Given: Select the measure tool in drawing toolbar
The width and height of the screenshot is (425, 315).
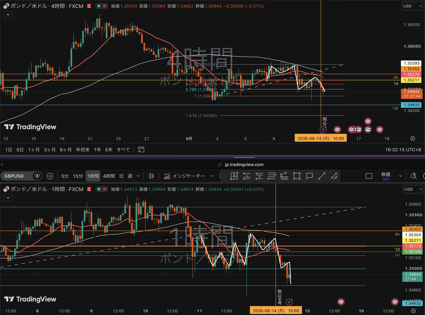Looking at the screenshot, I should tap(234, 176).
